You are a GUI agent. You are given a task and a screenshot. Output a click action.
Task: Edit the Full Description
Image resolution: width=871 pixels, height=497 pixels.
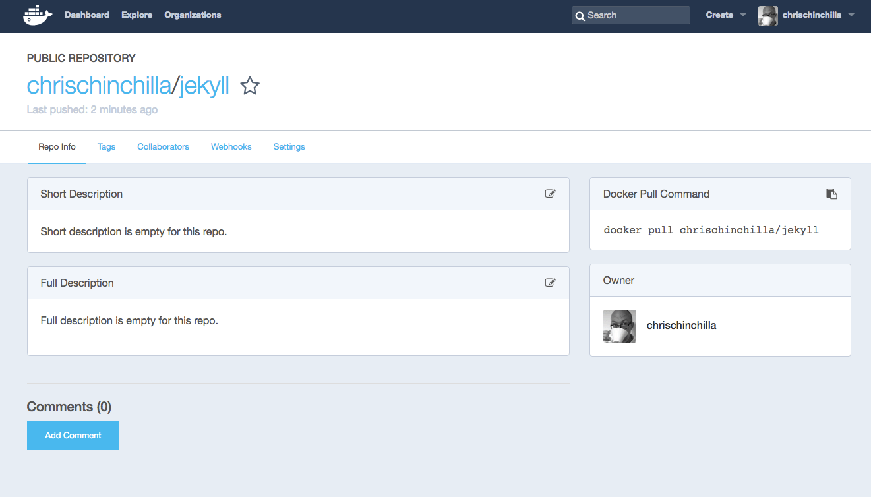(550, 283)
